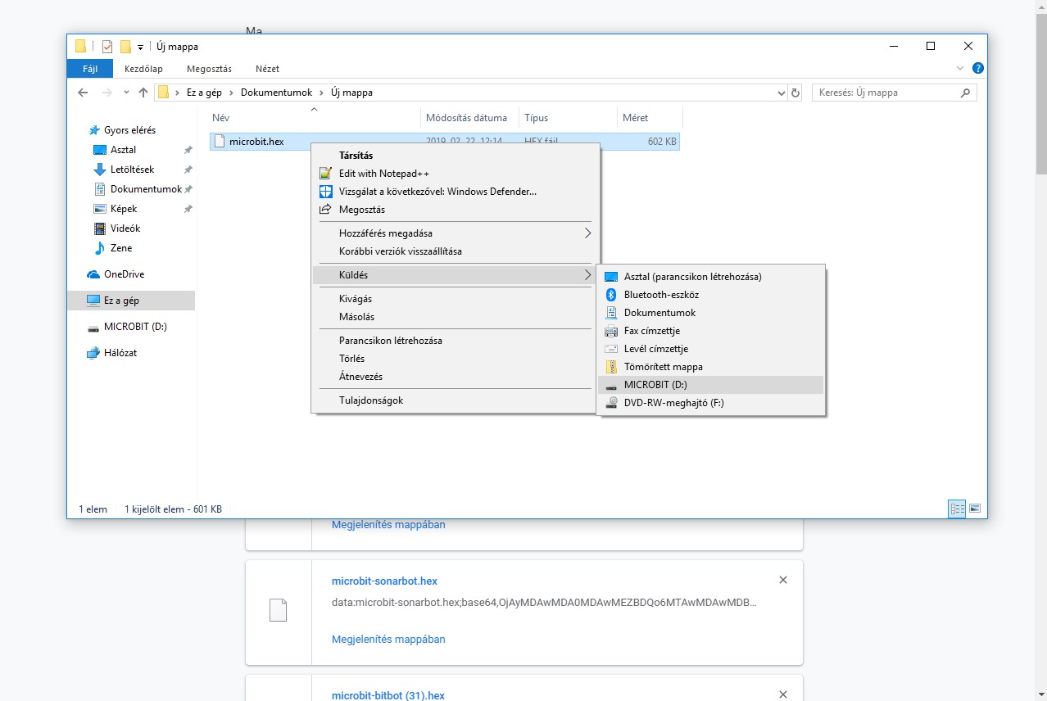
Task: Switch to large icons view in status bar
Action: pos(975,509)
